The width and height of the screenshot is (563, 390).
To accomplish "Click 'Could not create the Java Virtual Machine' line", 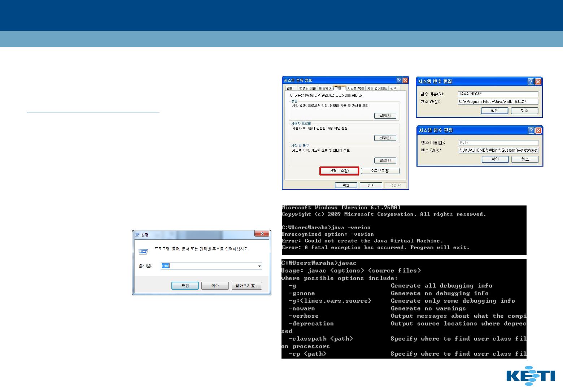I will (362, 241).
